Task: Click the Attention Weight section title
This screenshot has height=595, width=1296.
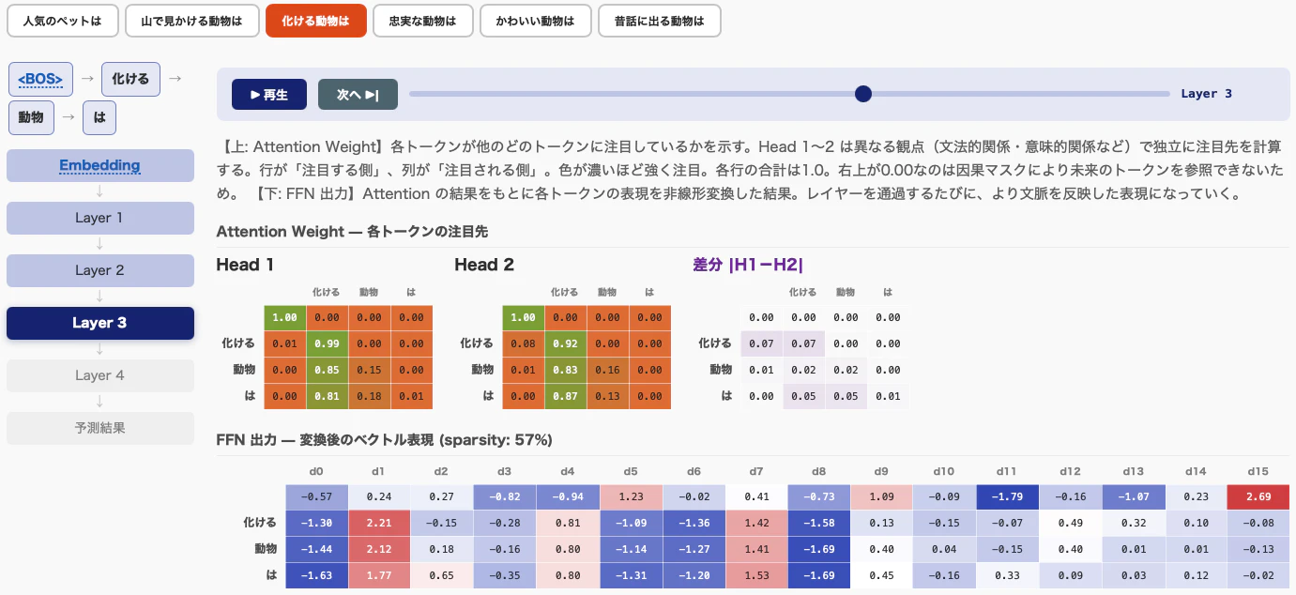Action: point(352,231)
